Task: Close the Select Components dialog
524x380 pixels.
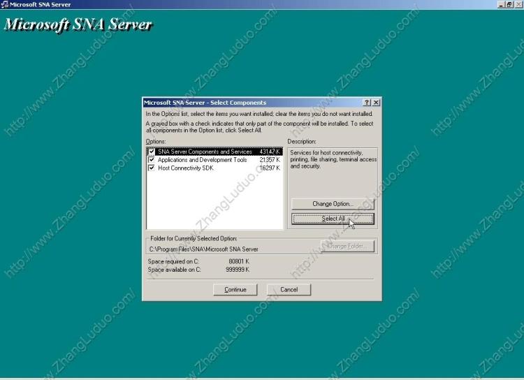Action: [x=376, y=103]
